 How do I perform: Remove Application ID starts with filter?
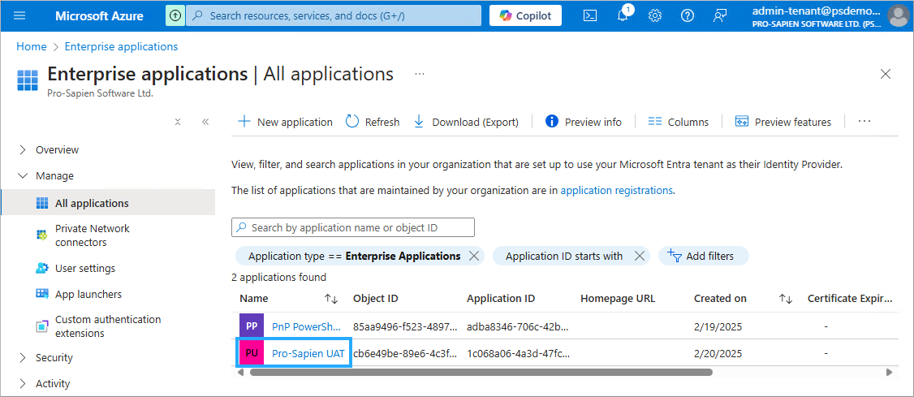pos(640,256)
